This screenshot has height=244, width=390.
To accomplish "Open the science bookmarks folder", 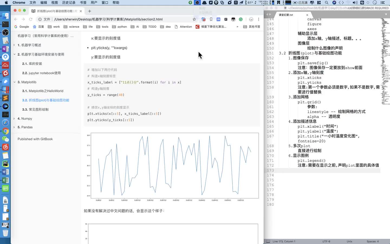I will point(71,27).
